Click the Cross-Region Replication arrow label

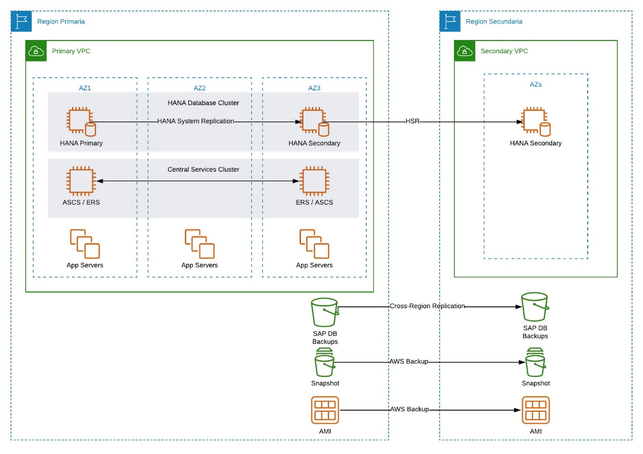tap(427, 306)
